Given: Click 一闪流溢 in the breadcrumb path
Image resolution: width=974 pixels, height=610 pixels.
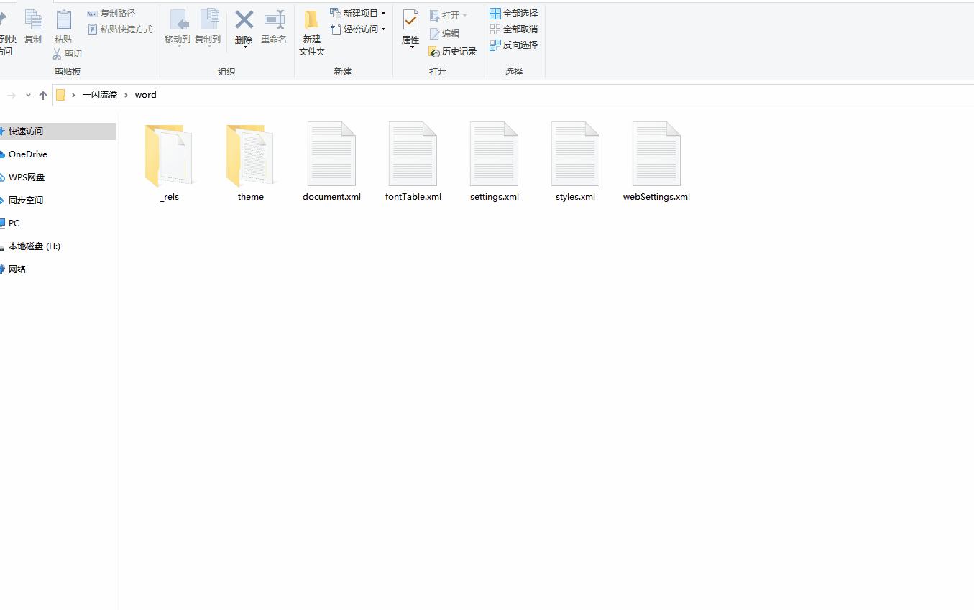Looking at the screenshot, I should (x=100, y=94).
